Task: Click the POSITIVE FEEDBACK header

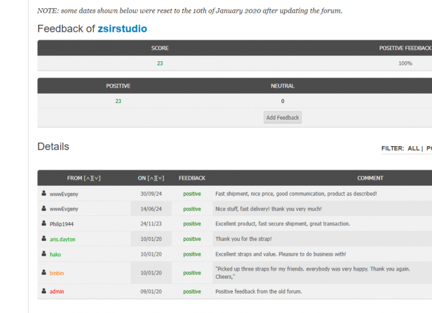Action: pyautogui.click(x=405, y=48)
